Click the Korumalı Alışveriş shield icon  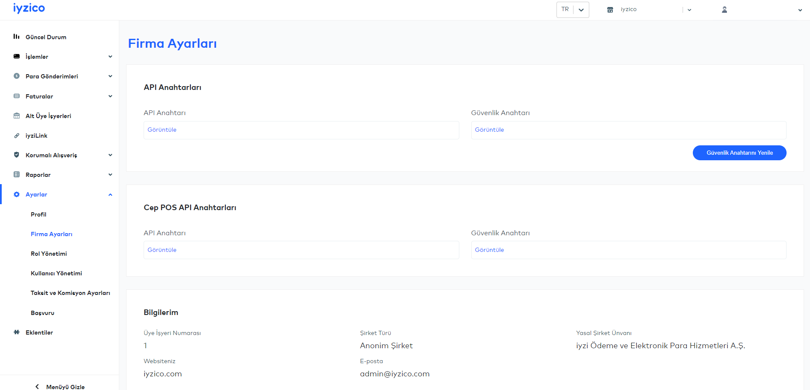[x=17, y=155]
